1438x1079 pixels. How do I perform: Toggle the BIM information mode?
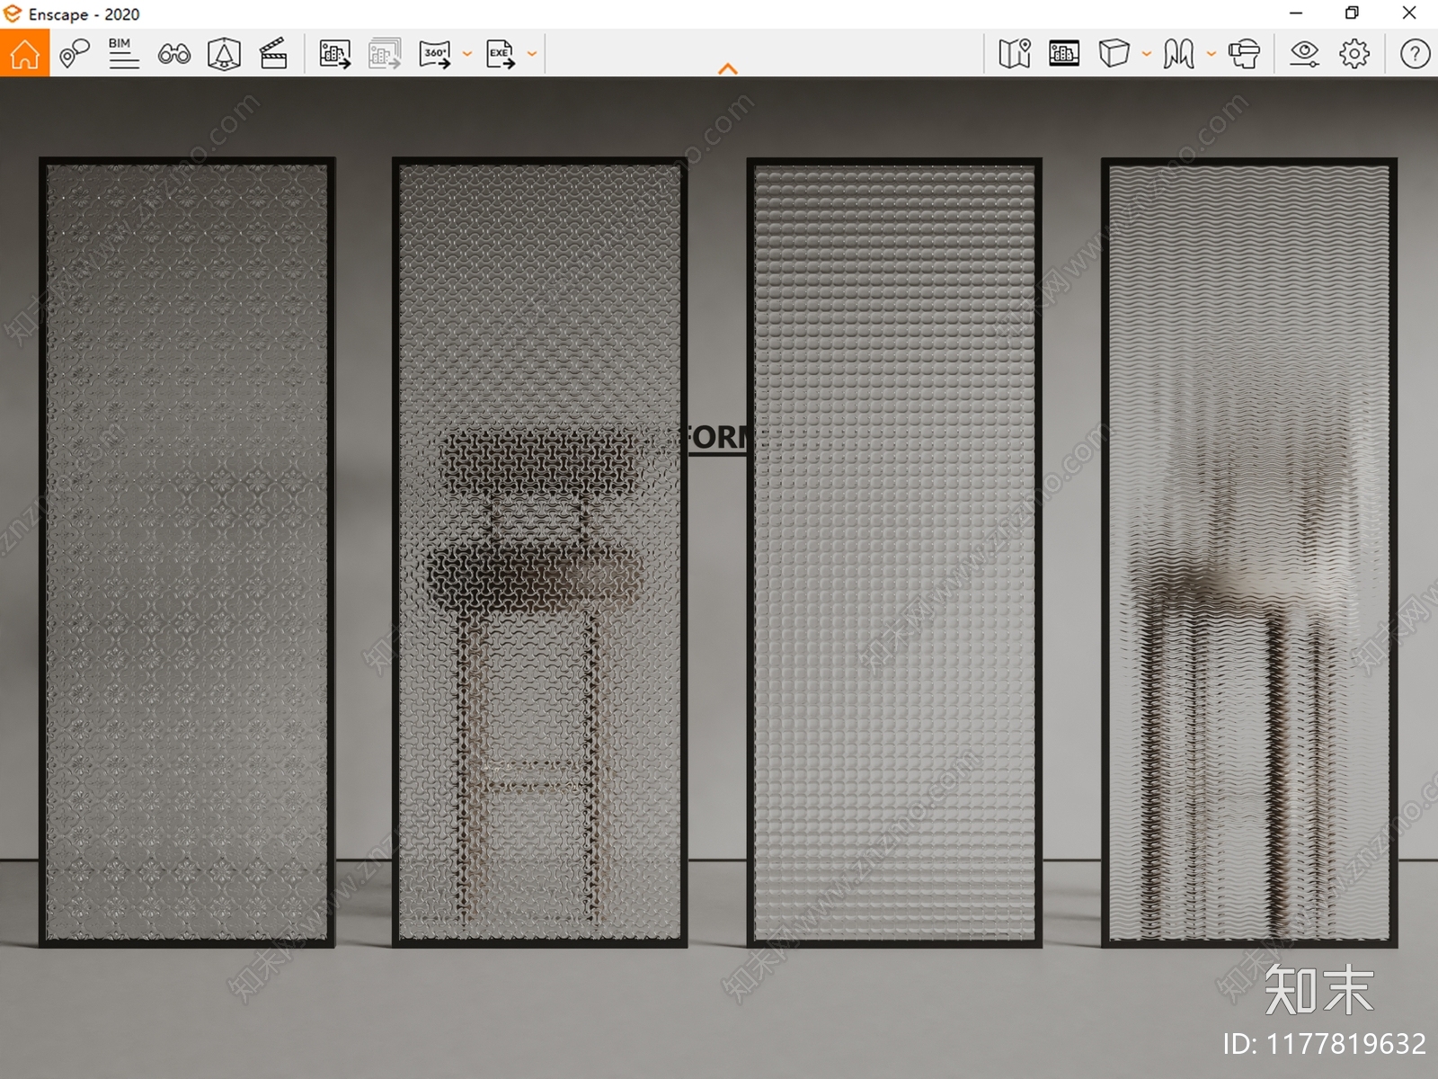pos(124,54)
